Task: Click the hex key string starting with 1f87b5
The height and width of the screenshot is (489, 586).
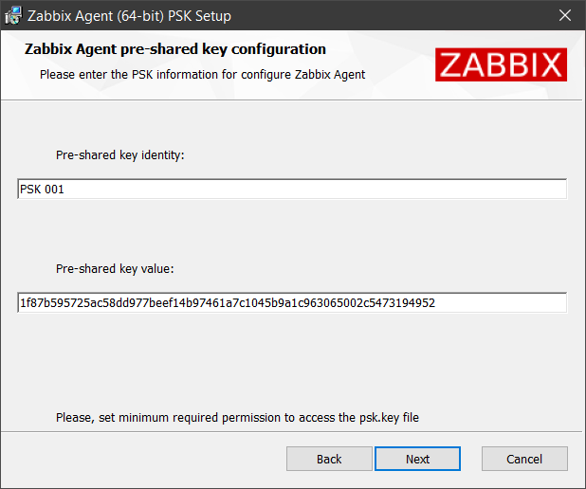Action: click(228, 303)
